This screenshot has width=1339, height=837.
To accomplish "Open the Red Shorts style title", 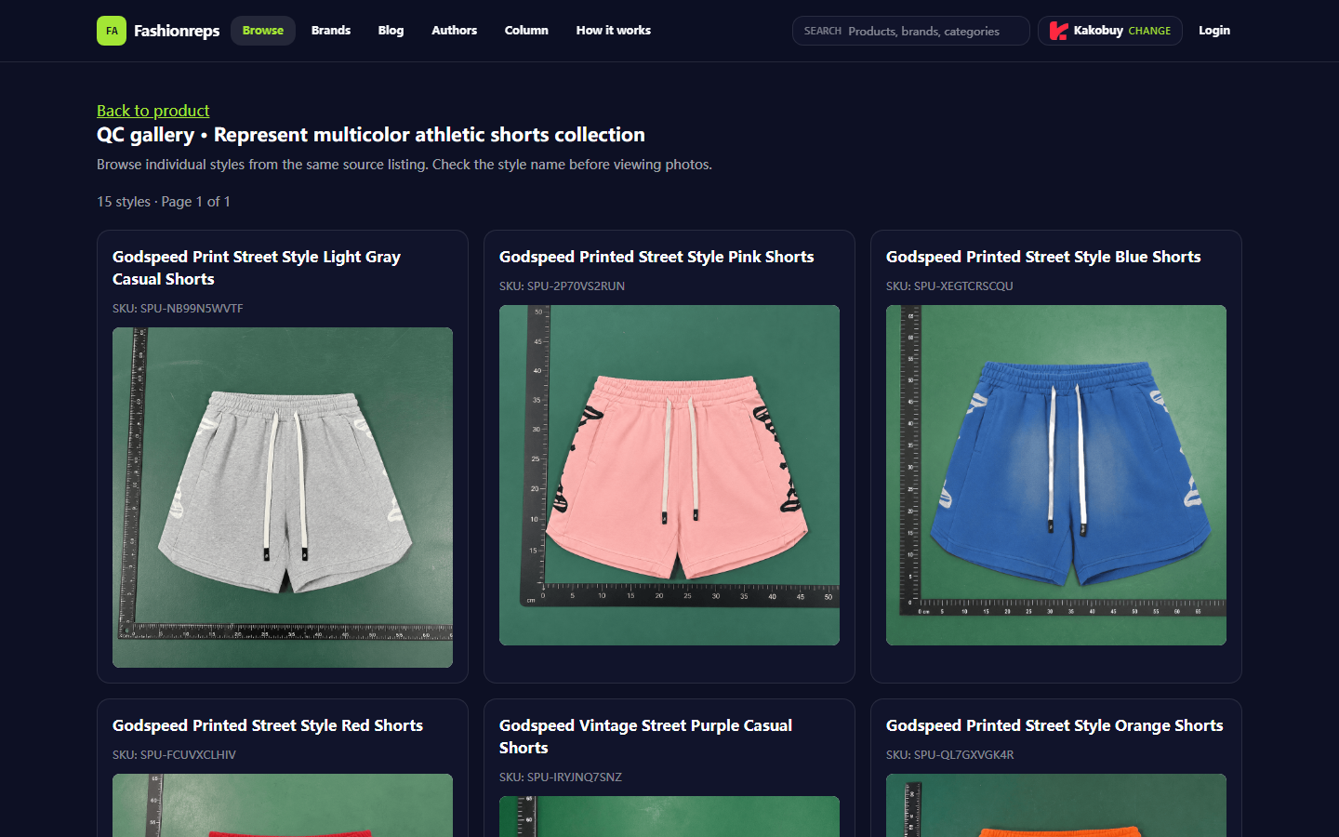I will [x=268, y=725].
